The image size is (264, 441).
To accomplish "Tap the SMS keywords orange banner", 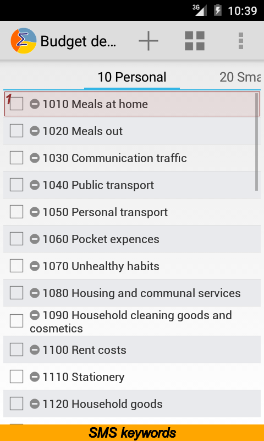I will click(132, 433).
